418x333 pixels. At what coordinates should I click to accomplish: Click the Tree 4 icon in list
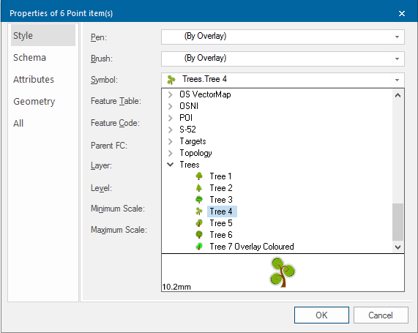coord(199,212)
